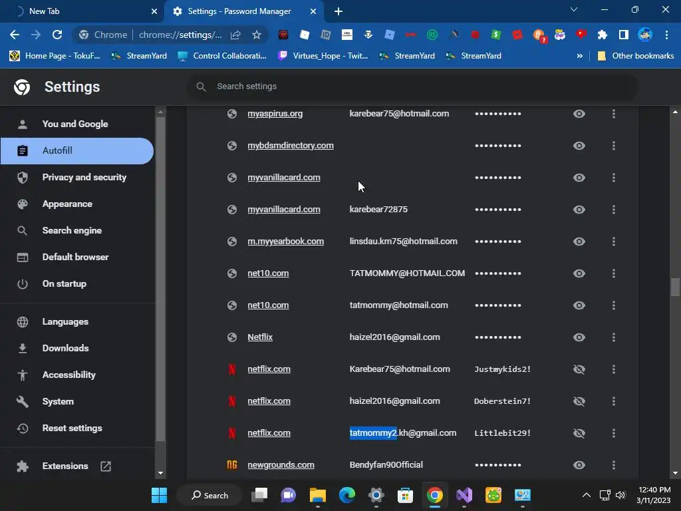Open mybdsmdirectory.com link
Image resolution: width=681 pixels, height=511 pixels.
tap(291, 146)
